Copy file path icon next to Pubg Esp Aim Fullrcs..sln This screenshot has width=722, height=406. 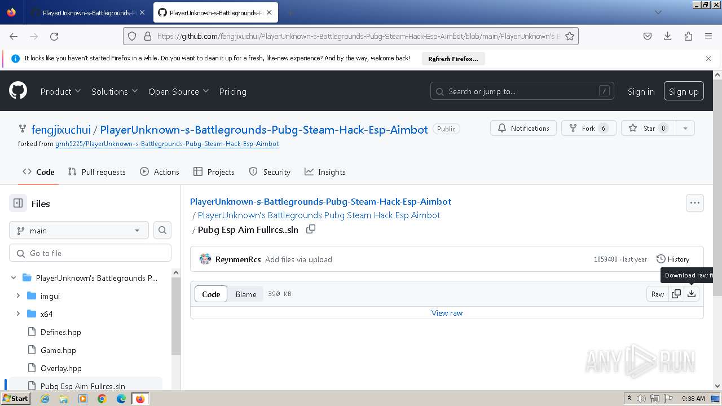tap(311, 230)
